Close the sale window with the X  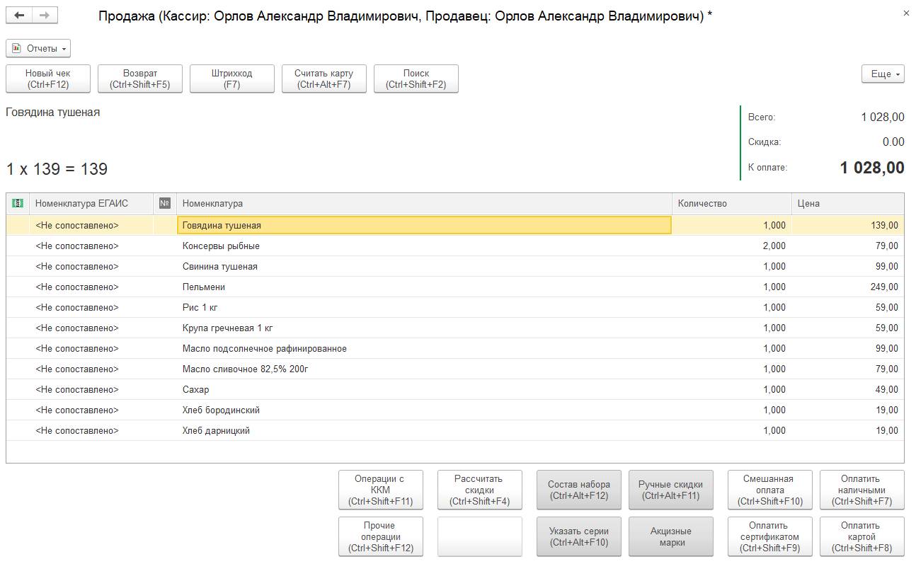[907, 13]
